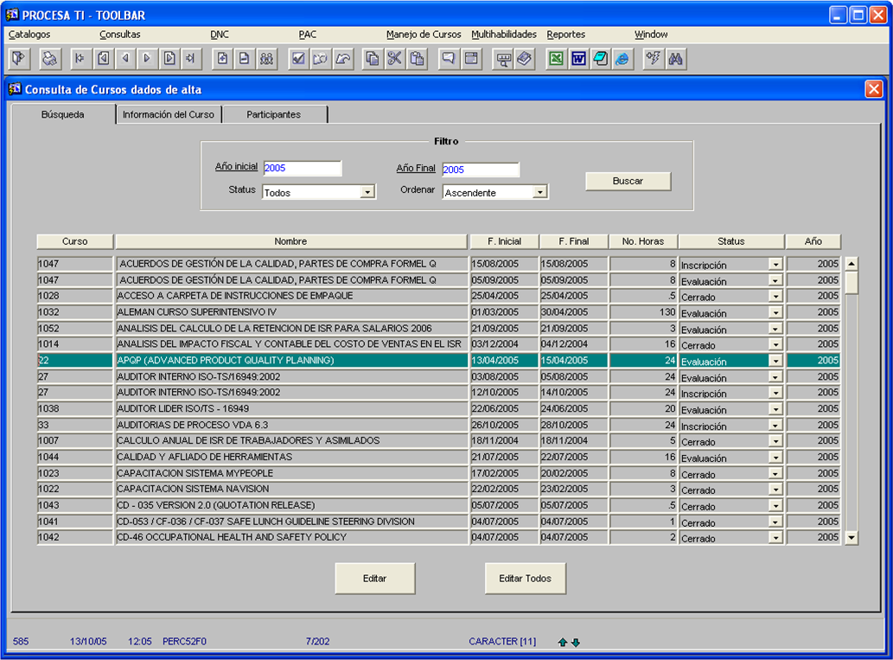Open the Reportes menu
The height and width of the screenshot is (660, 893).
pos(565,35)
